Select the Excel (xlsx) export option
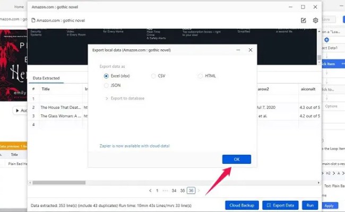The image size is (345, 212). (117, 76)
